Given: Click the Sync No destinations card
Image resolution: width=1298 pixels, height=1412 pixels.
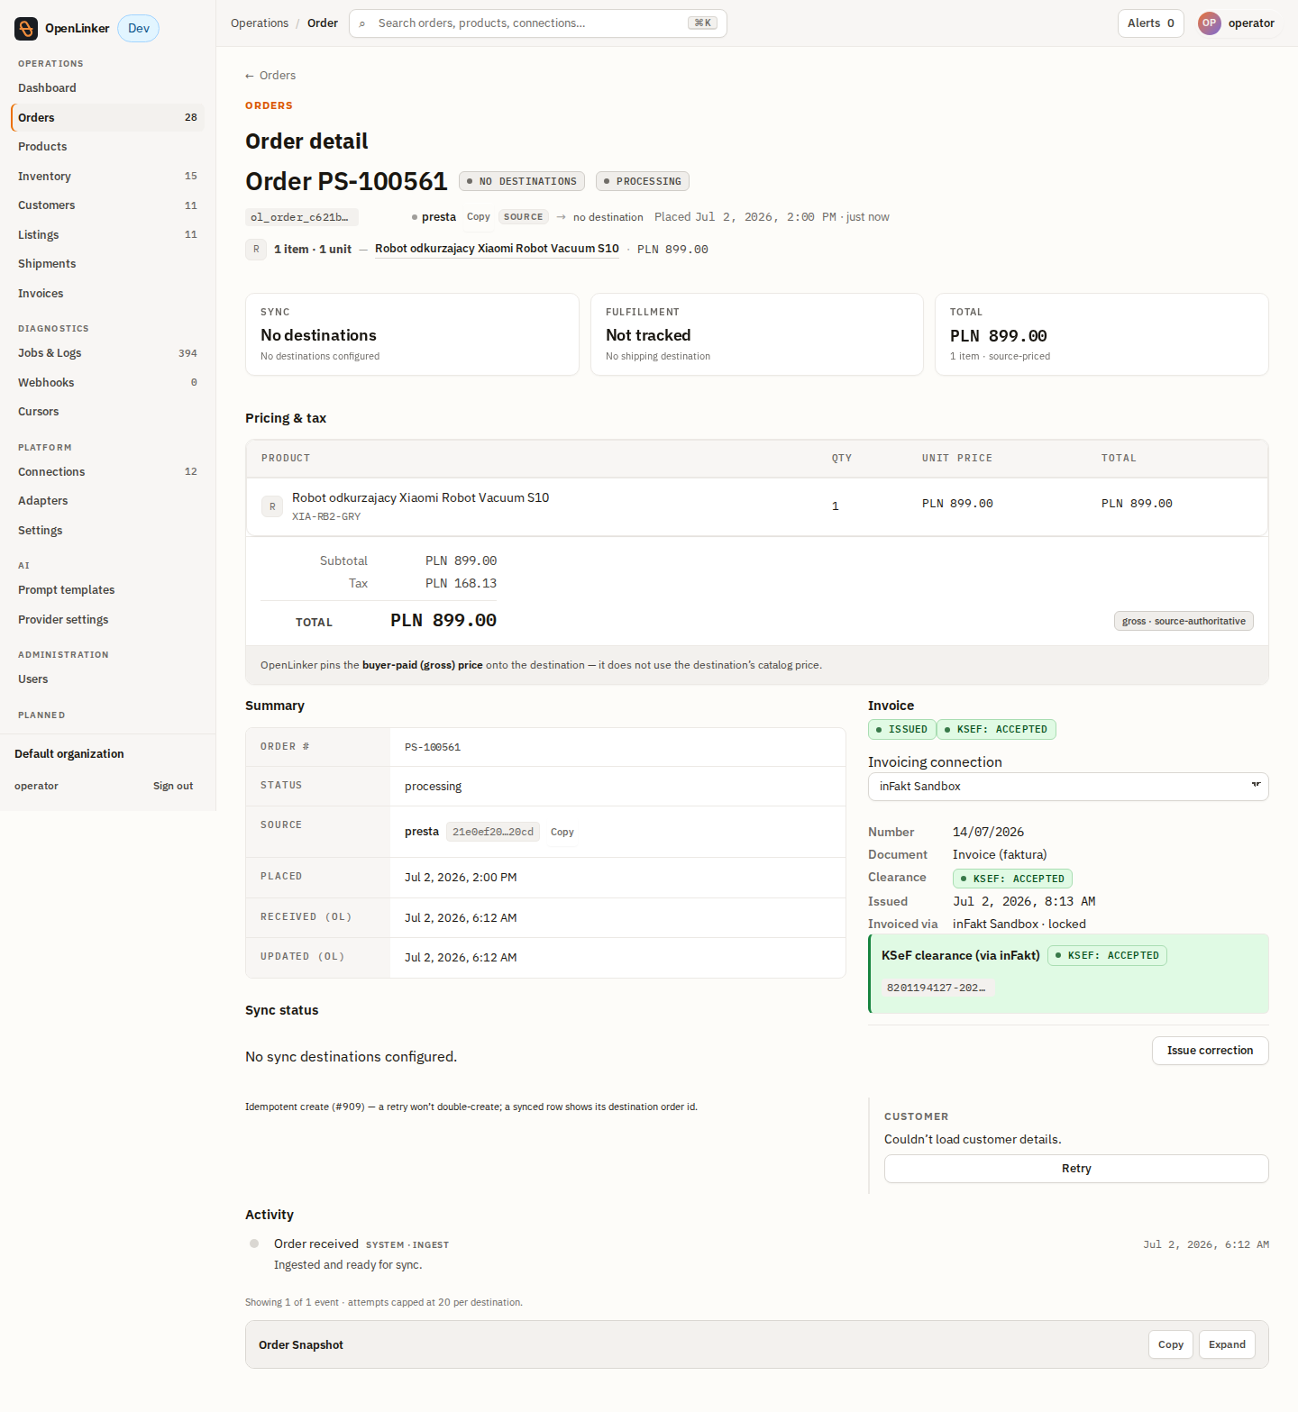Looking at the screenshot, I should coord(412,334).
